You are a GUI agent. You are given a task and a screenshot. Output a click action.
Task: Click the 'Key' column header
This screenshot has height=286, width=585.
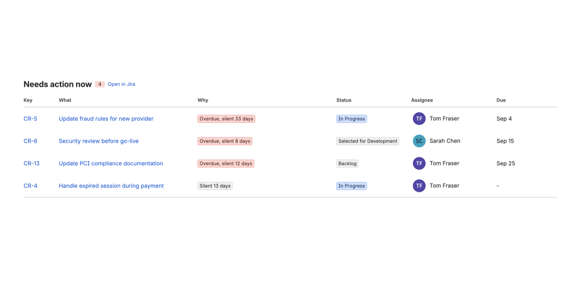point(28,100)
